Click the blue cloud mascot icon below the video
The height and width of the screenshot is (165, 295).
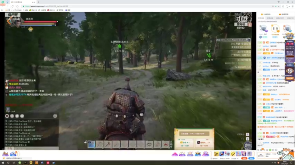click(x=13, y=154)
